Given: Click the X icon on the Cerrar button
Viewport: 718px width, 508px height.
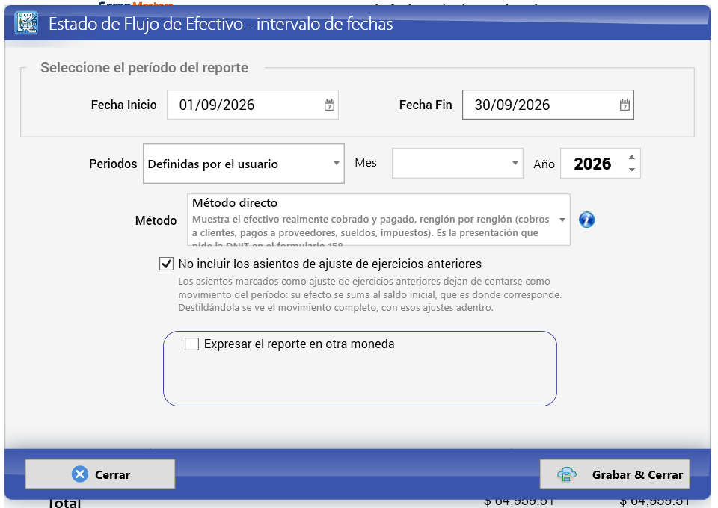Looking at the screenshot, I should [x=80, y=474].
